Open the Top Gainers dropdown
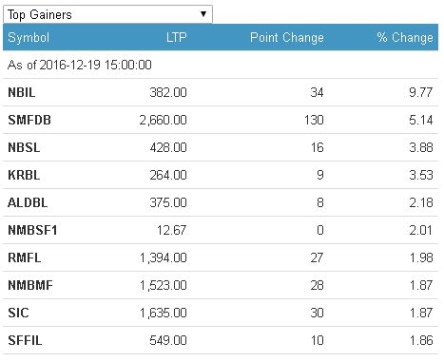Screen dimensions: 444x362 [x=107, y=14]
